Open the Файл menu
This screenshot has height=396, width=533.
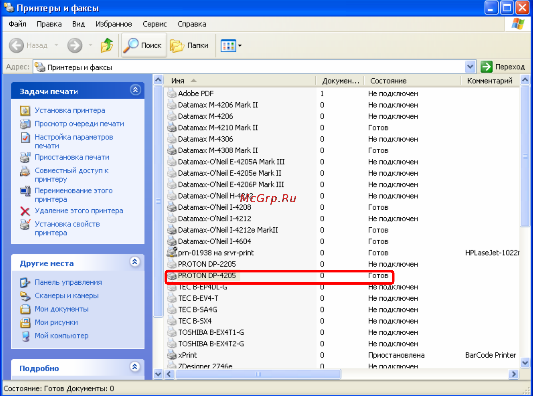[x=17, y=24]
